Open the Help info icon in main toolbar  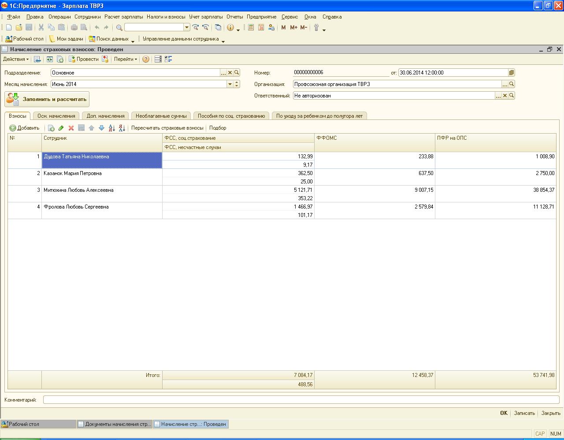point(230,27)
